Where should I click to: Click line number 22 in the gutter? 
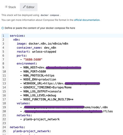coord(4,119)
